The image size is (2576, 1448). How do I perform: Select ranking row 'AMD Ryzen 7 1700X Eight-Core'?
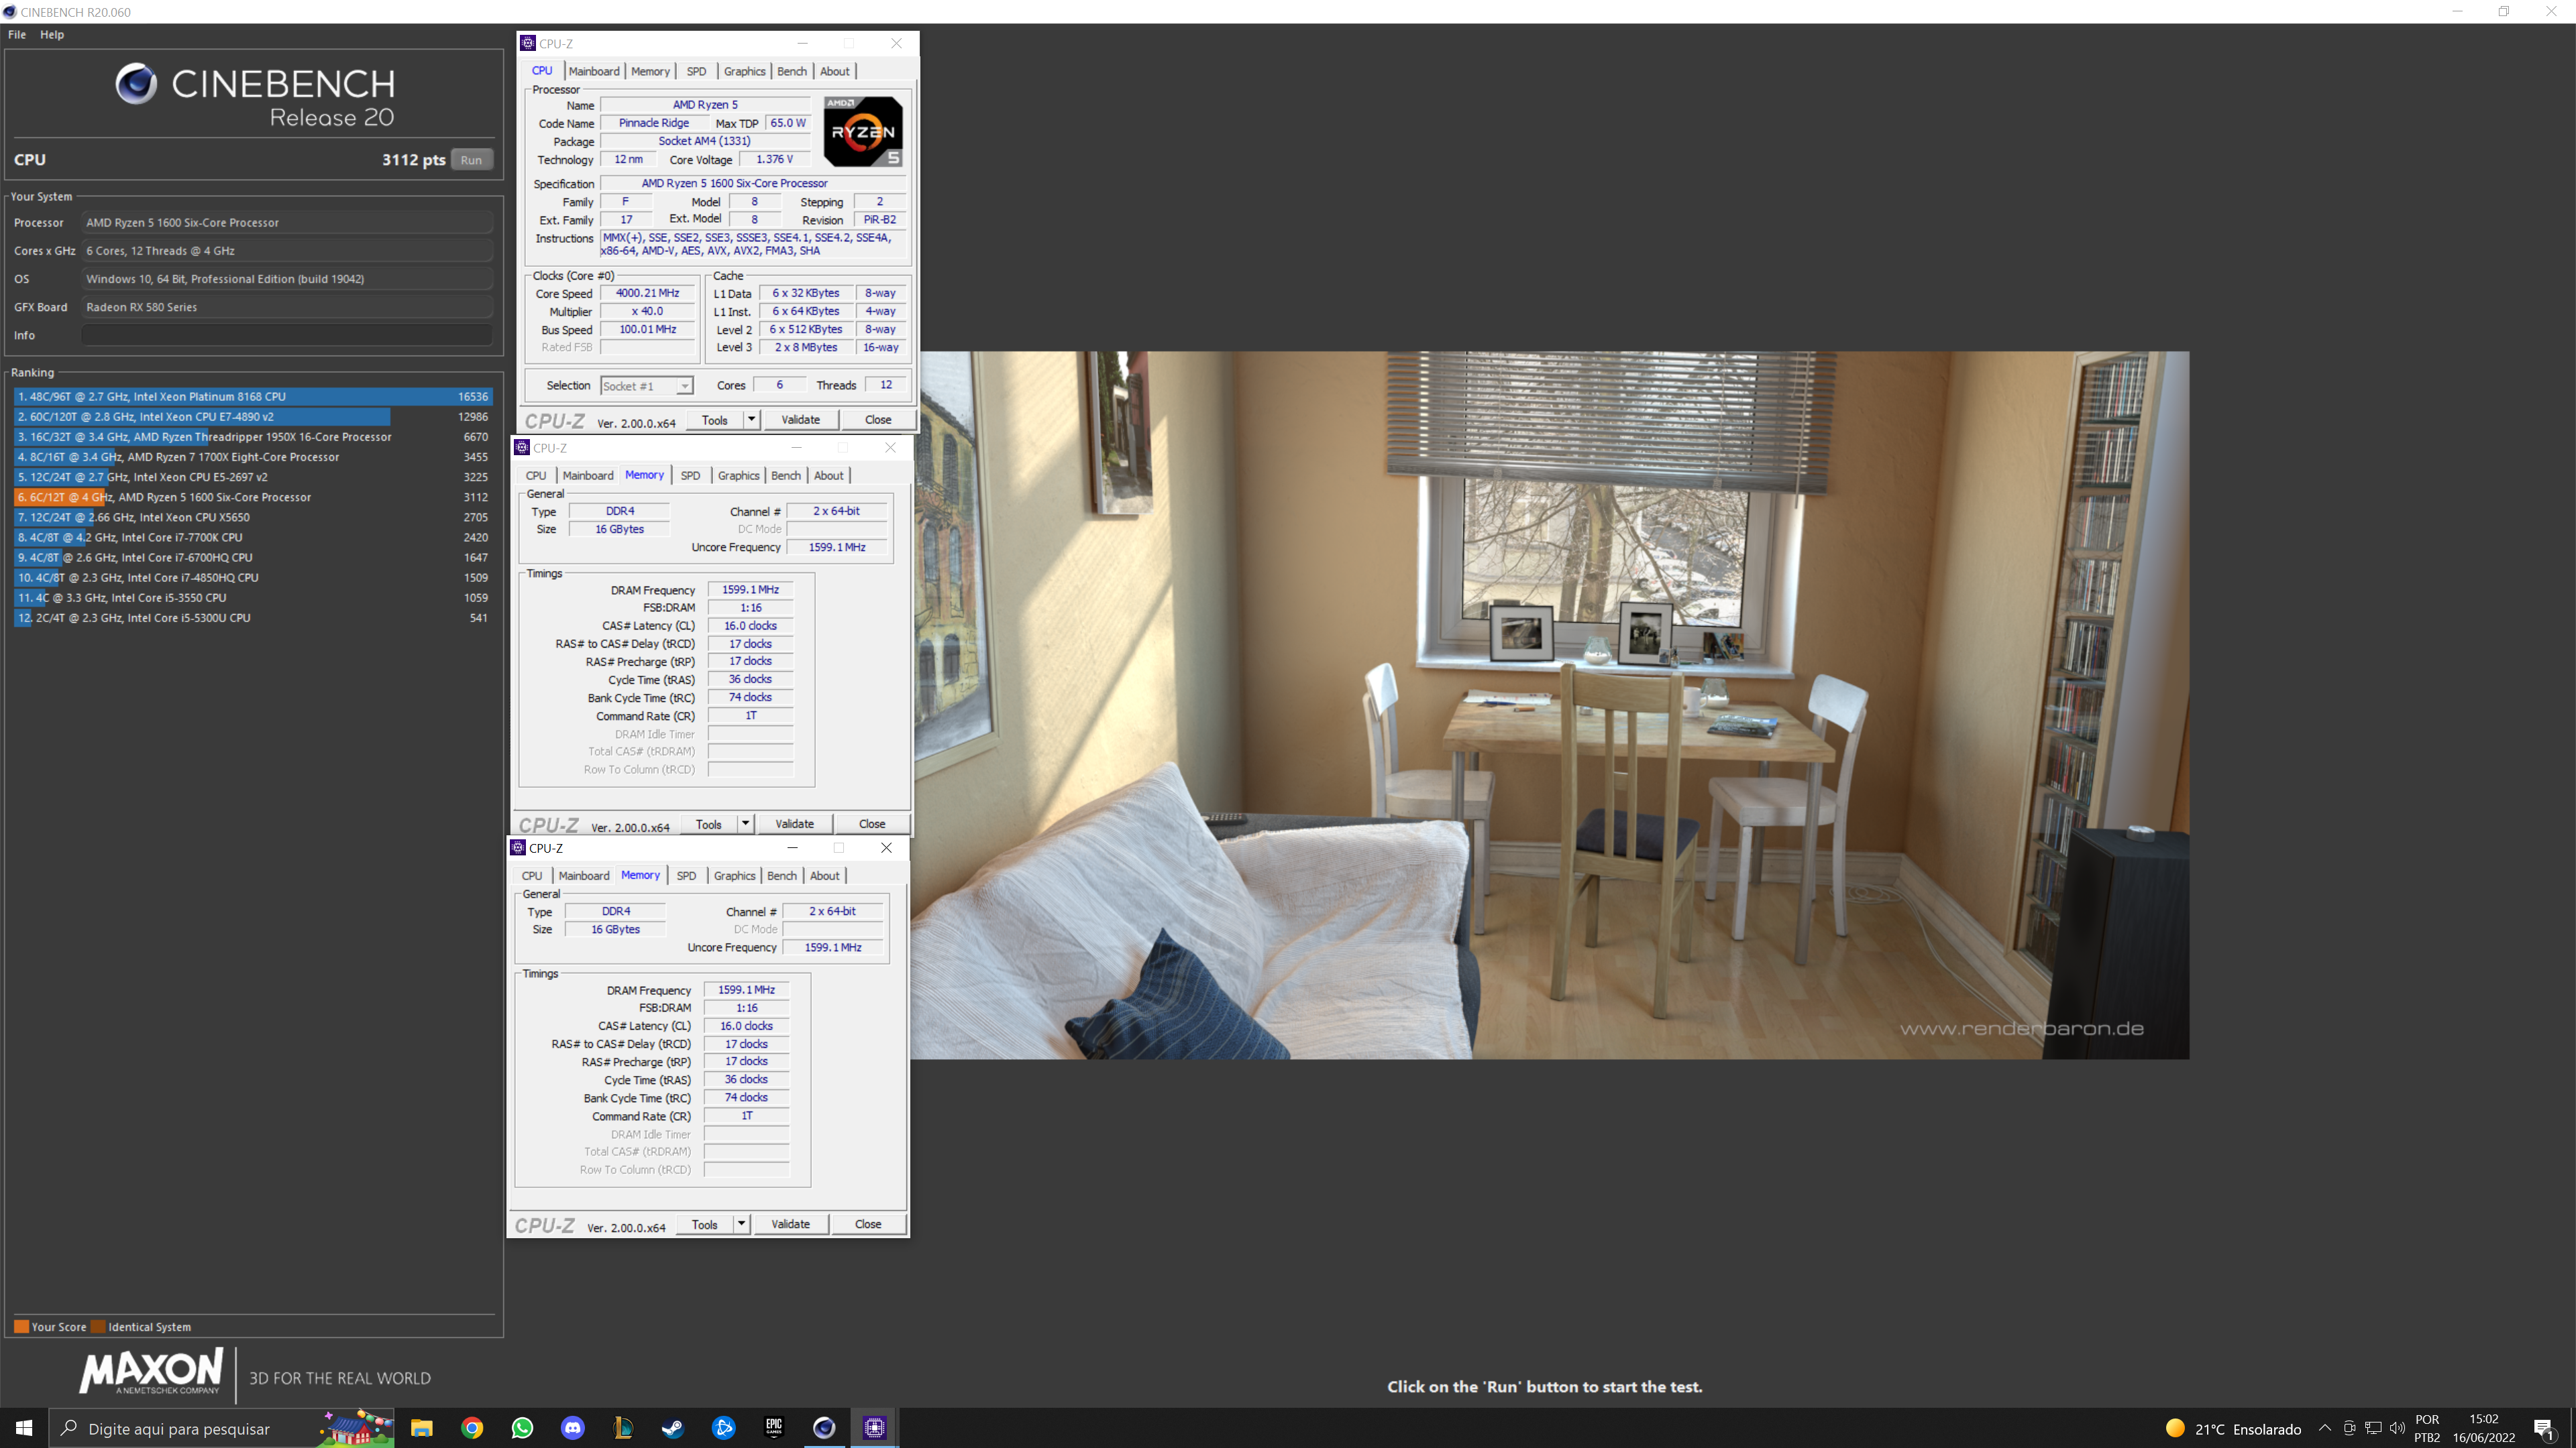[253, 457]
